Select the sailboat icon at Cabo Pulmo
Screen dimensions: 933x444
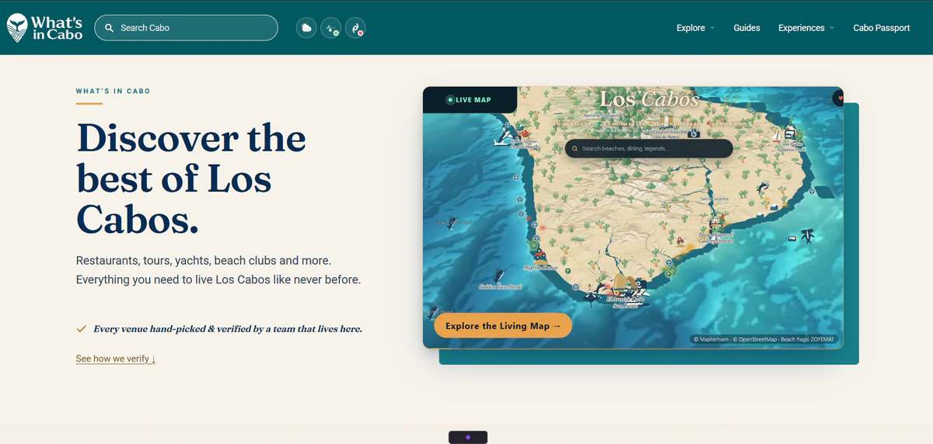tap(777, 137)
